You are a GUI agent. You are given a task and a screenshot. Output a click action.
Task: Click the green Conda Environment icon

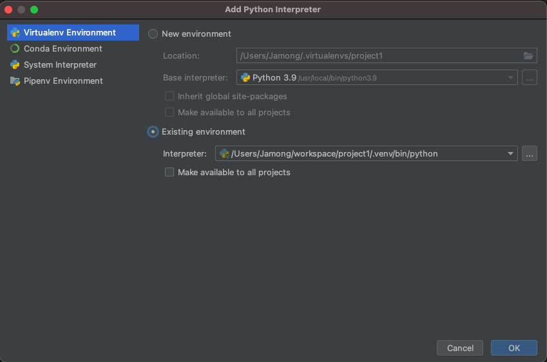tap(15, 48)
